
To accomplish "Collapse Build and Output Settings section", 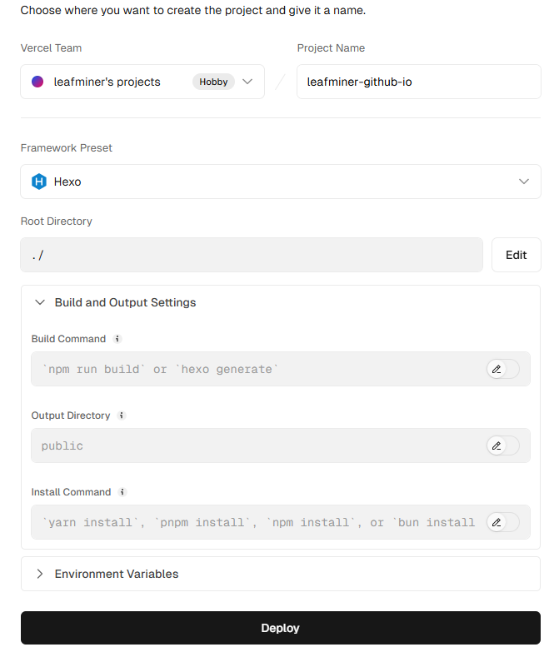I will (x=125, y=302).
